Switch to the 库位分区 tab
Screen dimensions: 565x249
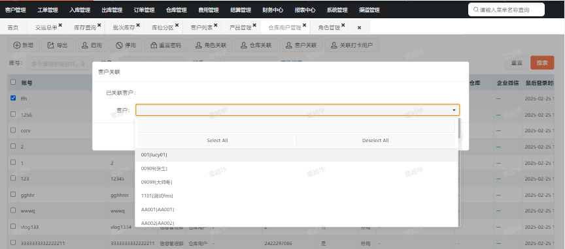click(163, 27)
